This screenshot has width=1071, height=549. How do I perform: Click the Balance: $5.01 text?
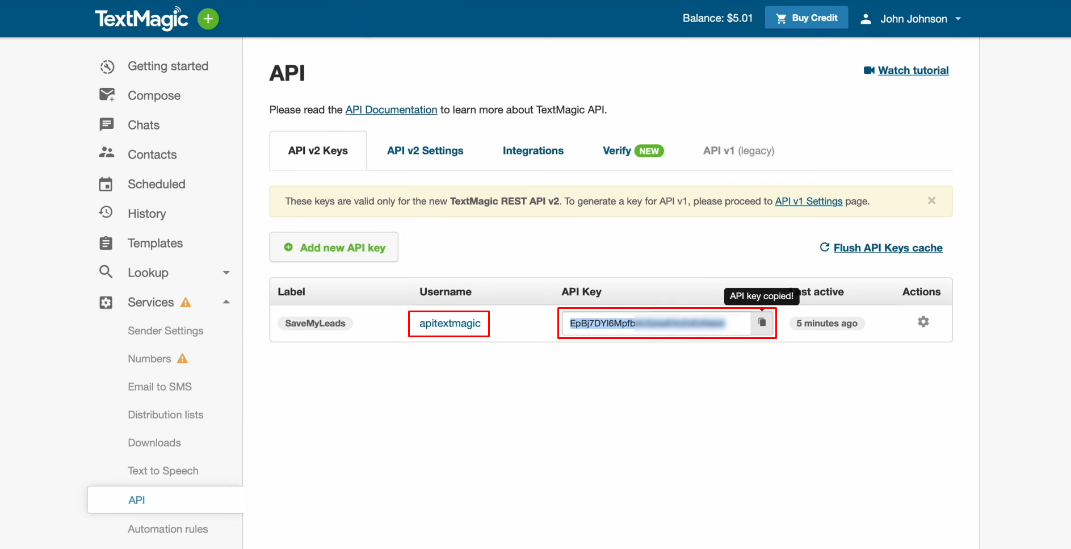pos(717,18)
